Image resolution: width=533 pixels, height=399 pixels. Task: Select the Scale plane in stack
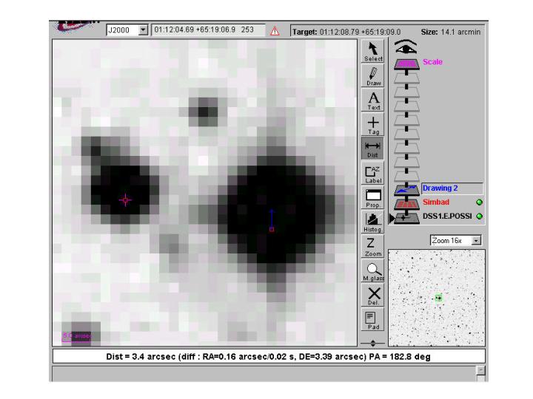click(432, 62)
